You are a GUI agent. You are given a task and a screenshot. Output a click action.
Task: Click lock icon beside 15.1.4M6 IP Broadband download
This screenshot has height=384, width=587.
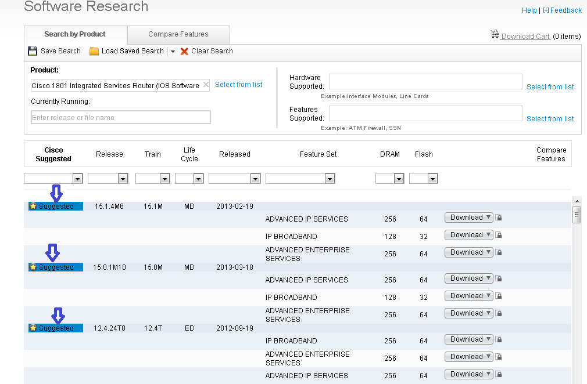pyautogui.click(x=499, y=235)
